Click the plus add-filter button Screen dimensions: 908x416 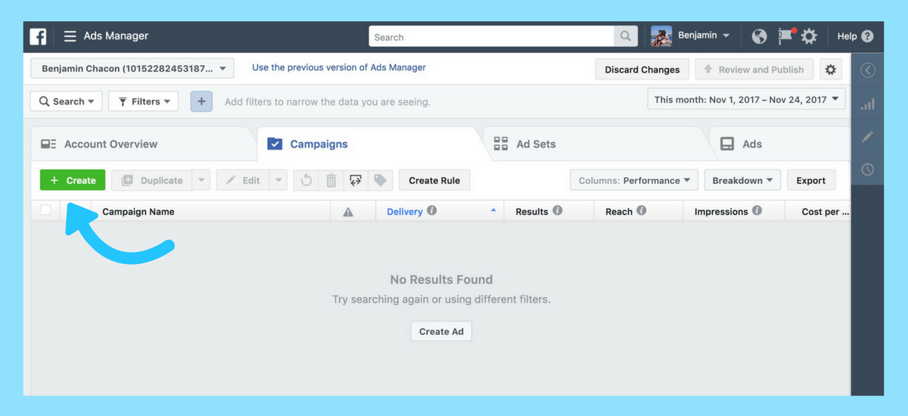tap(201, 101)
